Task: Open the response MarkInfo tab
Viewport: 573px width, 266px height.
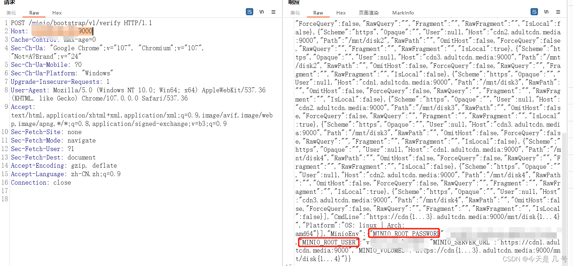Action: tap(403, 13)
